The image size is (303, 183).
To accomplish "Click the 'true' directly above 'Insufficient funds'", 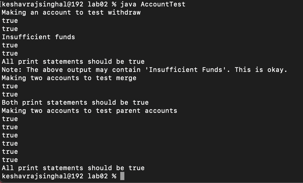I will (10, 29).
